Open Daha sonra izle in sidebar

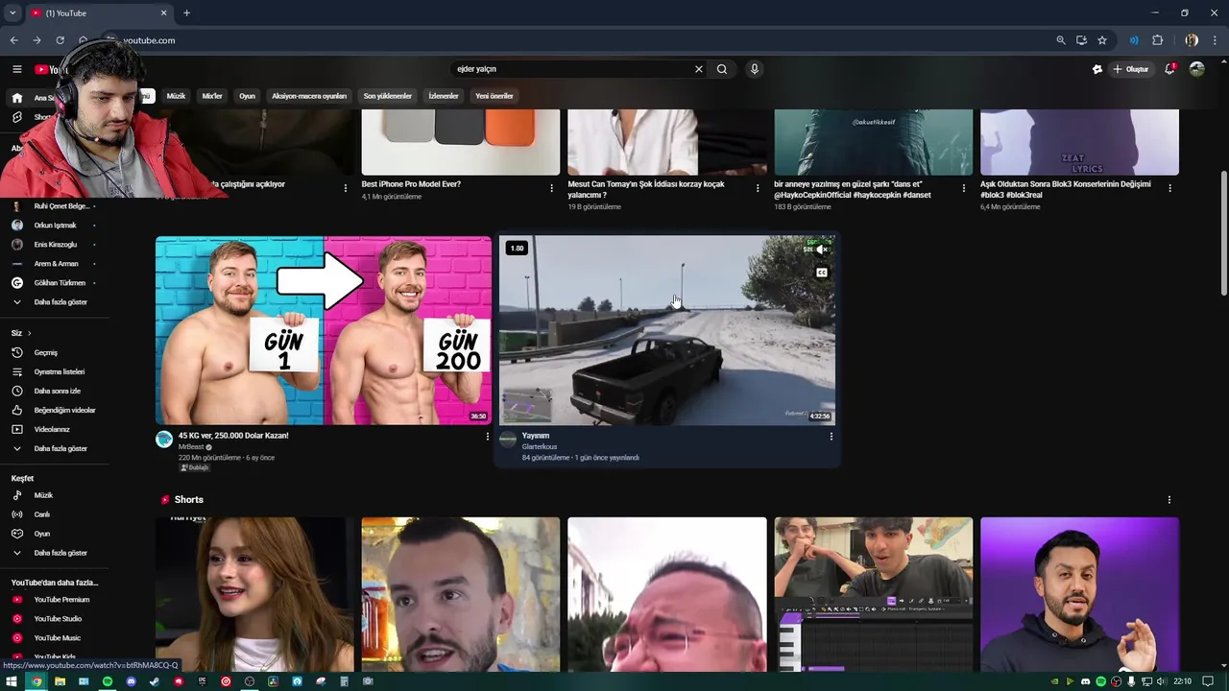58,391
